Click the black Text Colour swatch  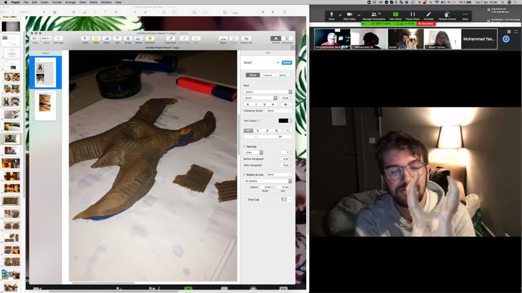click(x=283, y=120)
